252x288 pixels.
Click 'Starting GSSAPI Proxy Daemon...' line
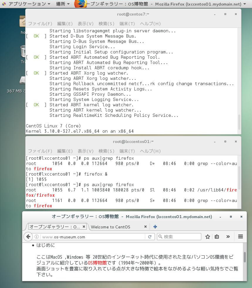pyautogui.click(x=90, y=94)
